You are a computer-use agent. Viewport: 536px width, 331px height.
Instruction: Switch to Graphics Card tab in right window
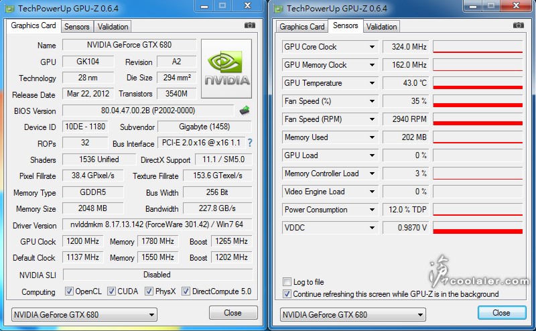click(302, 27)
